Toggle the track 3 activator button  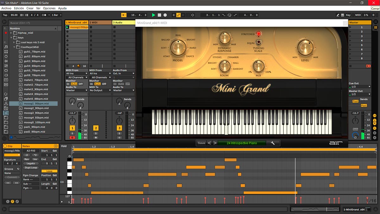[x=119, y=128]
